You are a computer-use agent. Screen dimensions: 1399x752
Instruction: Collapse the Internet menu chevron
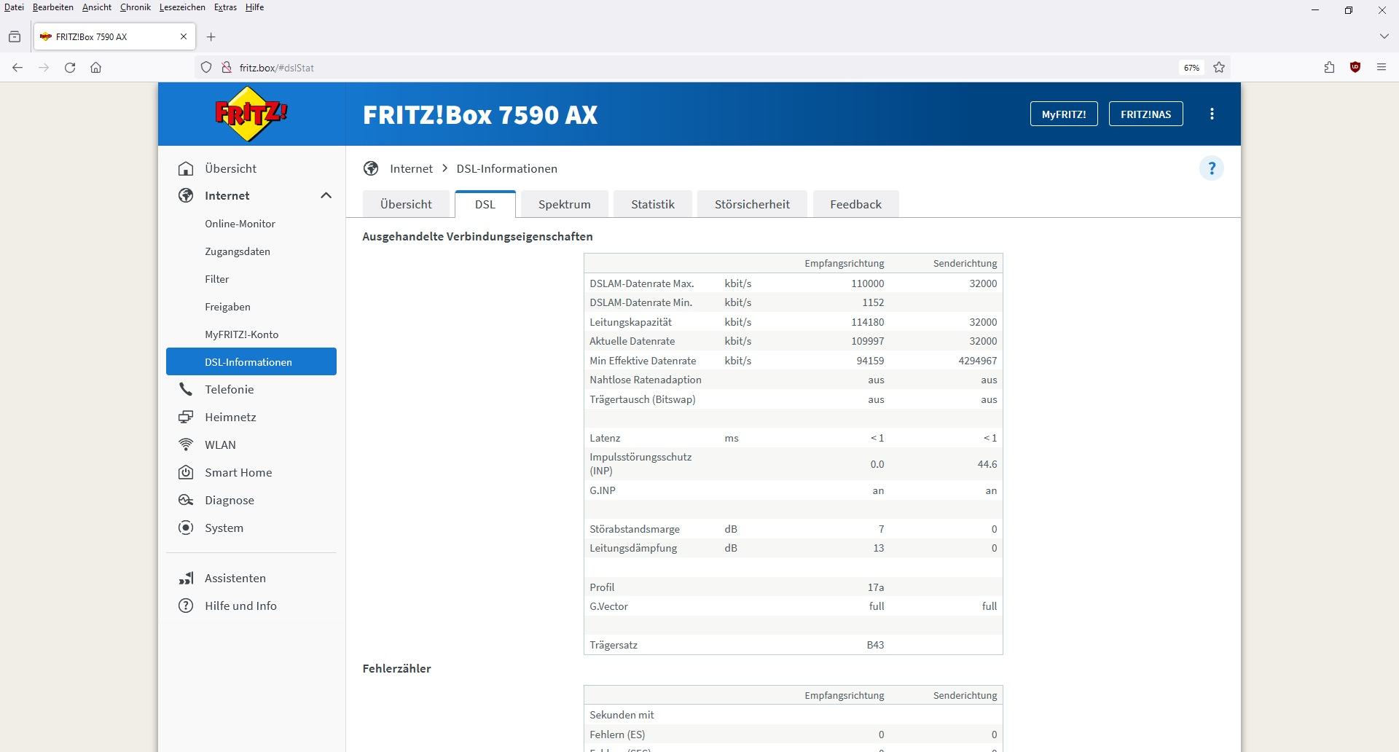(326, 195)
